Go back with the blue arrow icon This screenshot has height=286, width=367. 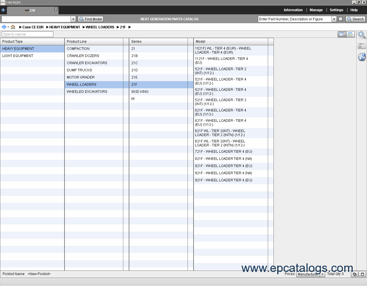[x=4, y=27]
